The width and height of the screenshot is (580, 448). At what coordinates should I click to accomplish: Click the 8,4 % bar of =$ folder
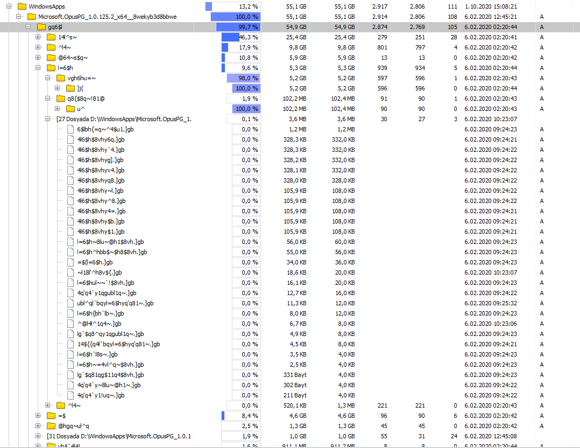click(241, 416)
